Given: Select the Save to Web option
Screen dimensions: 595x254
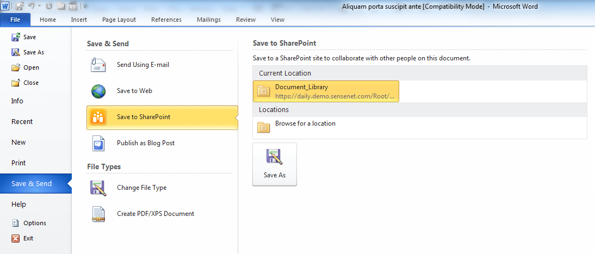Looking at the screenshot, I should 162,91.
